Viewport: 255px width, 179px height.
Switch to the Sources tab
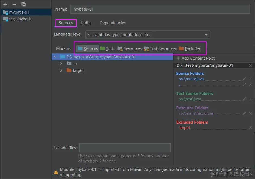[x=66, y=23]
